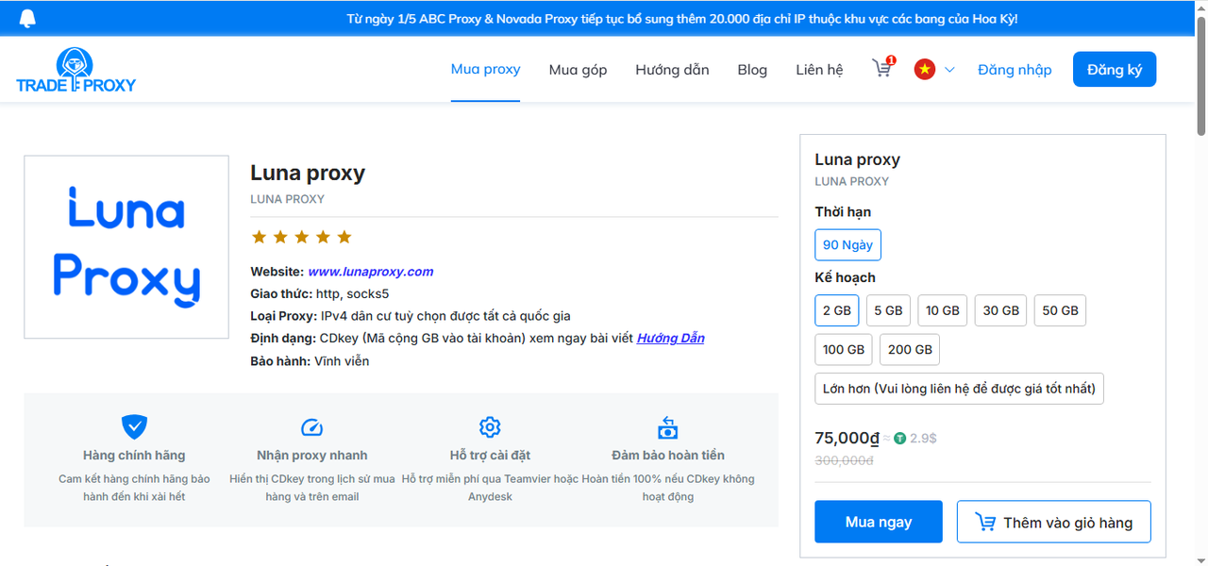Screen dimensions: 1208x566
Task: Click the Đảm bảo hoàn tiền refund icon
Action: tap(668, 427)
